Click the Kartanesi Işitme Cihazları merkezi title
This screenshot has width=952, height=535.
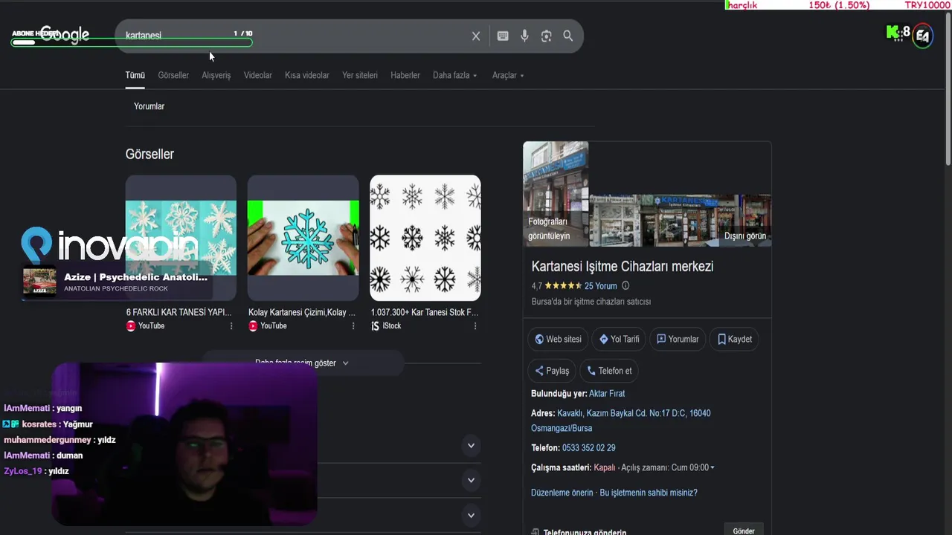[x=623, y=266]
